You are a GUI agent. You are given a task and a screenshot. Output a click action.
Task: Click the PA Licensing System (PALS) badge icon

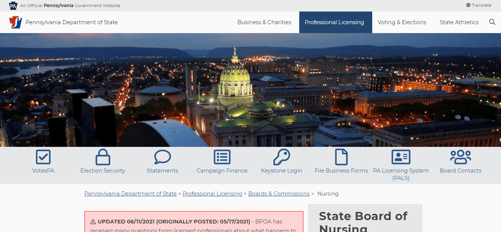[401, 157]
